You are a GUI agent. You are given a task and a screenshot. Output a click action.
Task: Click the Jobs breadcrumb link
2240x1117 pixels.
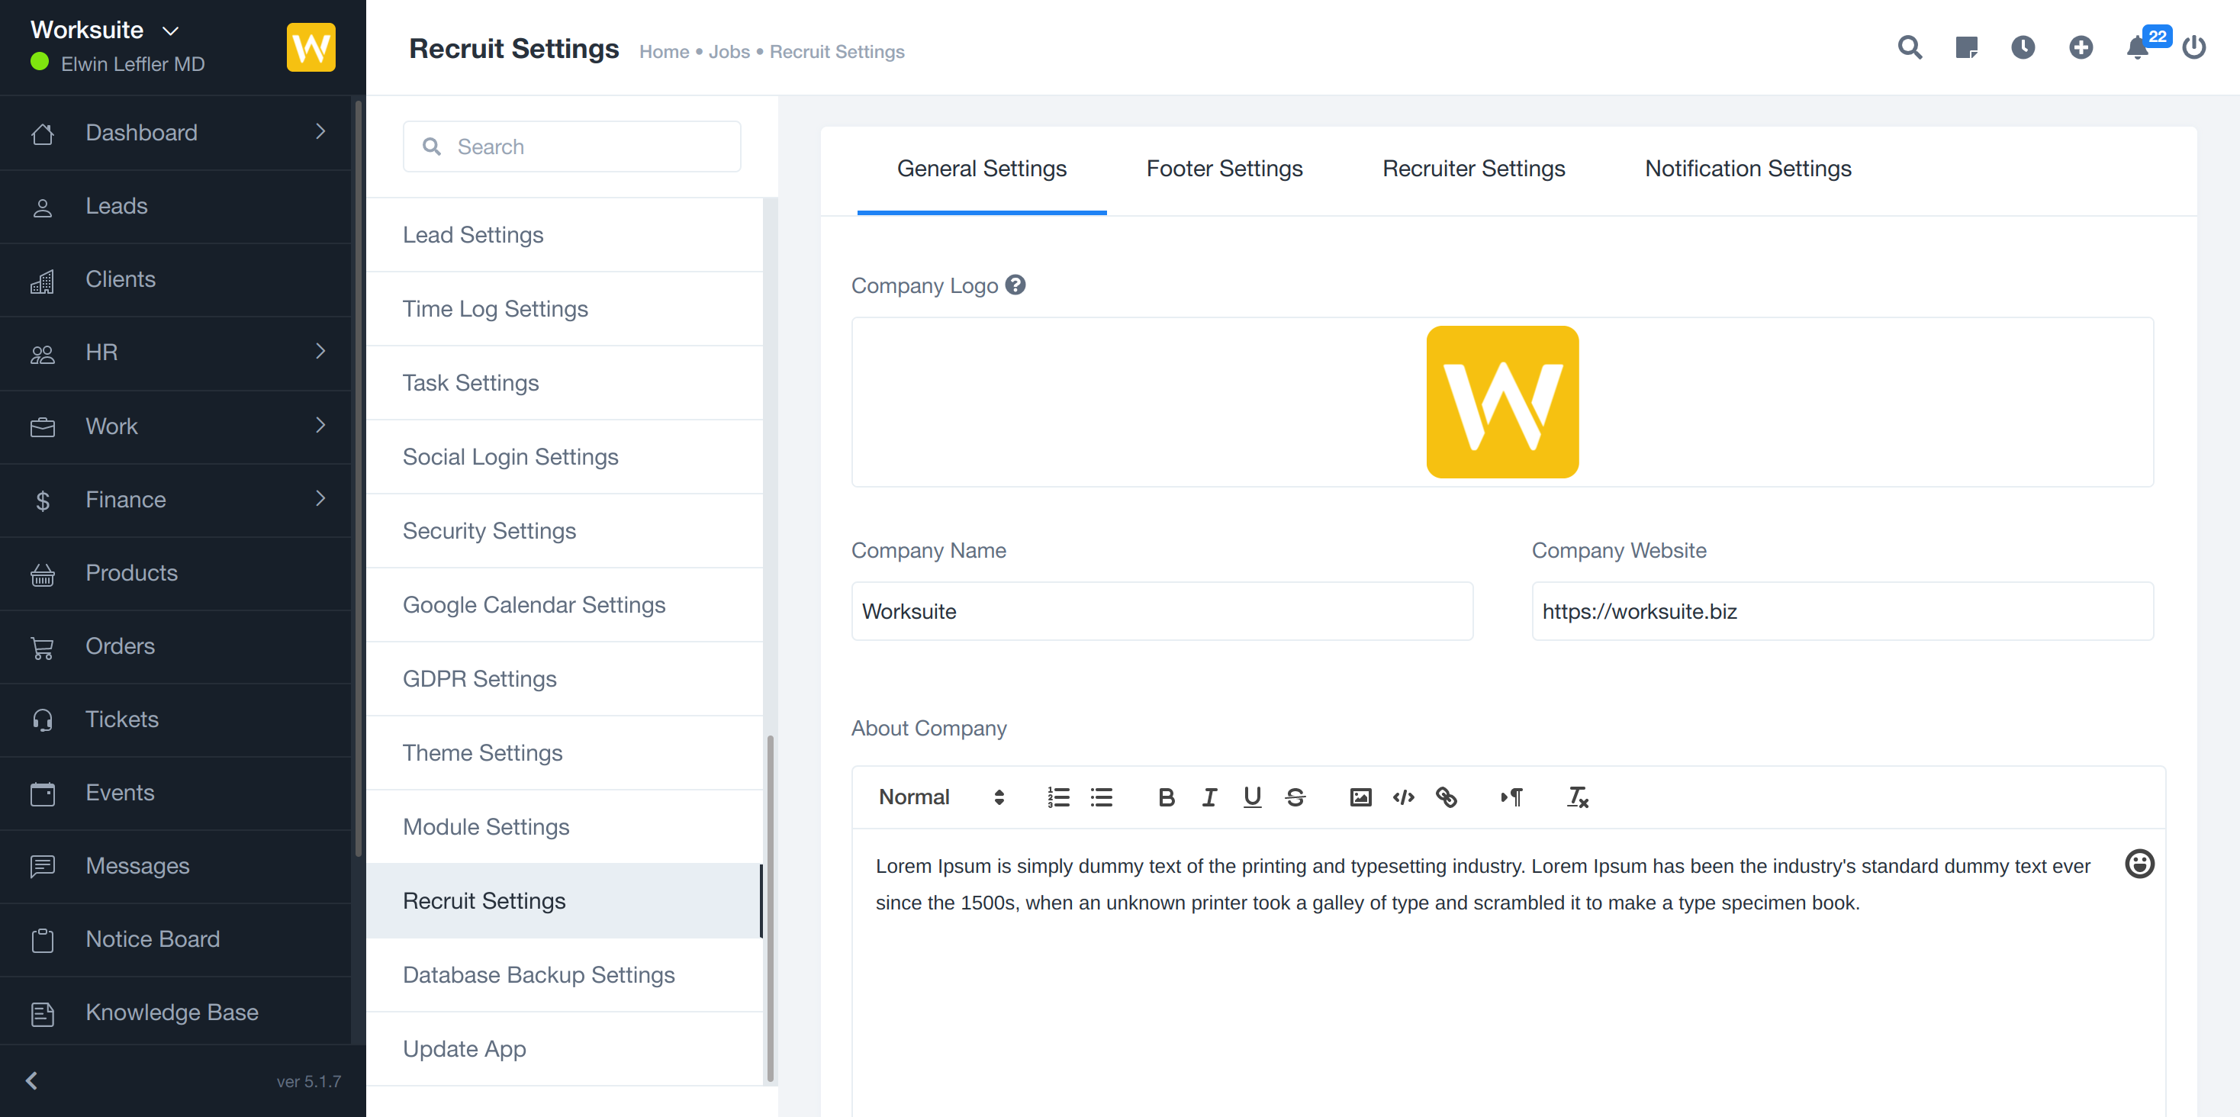pyautogui.click(x=728, y=52)
